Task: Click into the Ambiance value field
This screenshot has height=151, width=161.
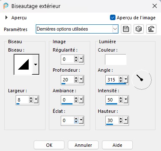Action: [x=68, y=100]
